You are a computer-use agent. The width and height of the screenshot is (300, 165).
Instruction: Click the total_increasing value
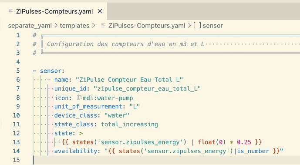click(x=129, y=124)
